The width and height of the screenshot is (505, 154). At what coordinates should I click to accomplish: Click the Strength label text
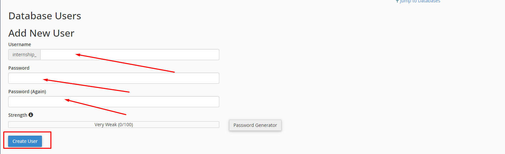[x=18, y=115]
